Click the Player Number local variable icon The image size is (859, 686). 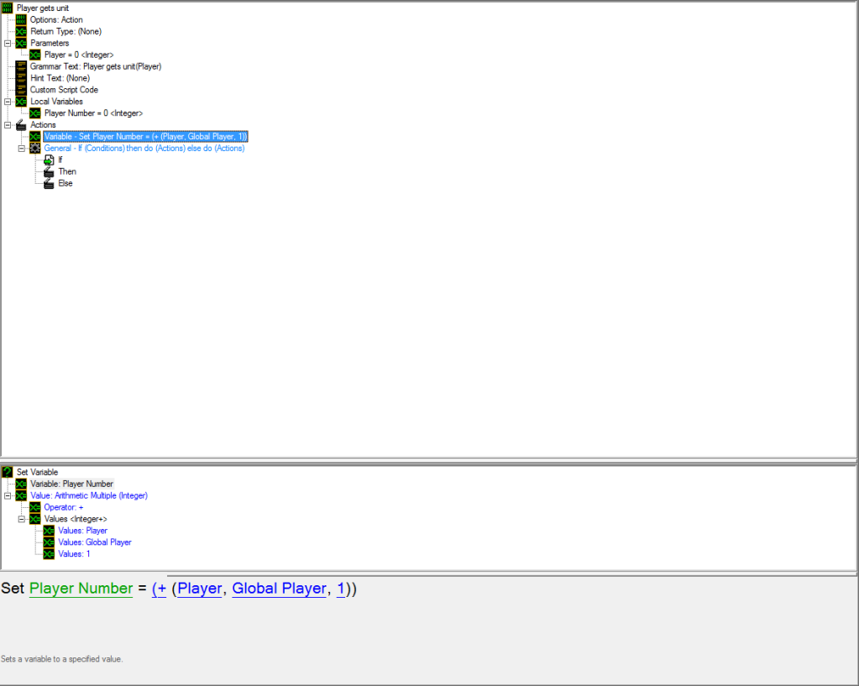pos(35,113)
